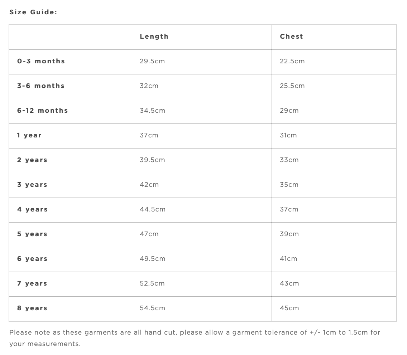Click the 52.5cm length value
The height and width of the screenshot is (355, 407).
pyautogui.click(x=152, y=283)
